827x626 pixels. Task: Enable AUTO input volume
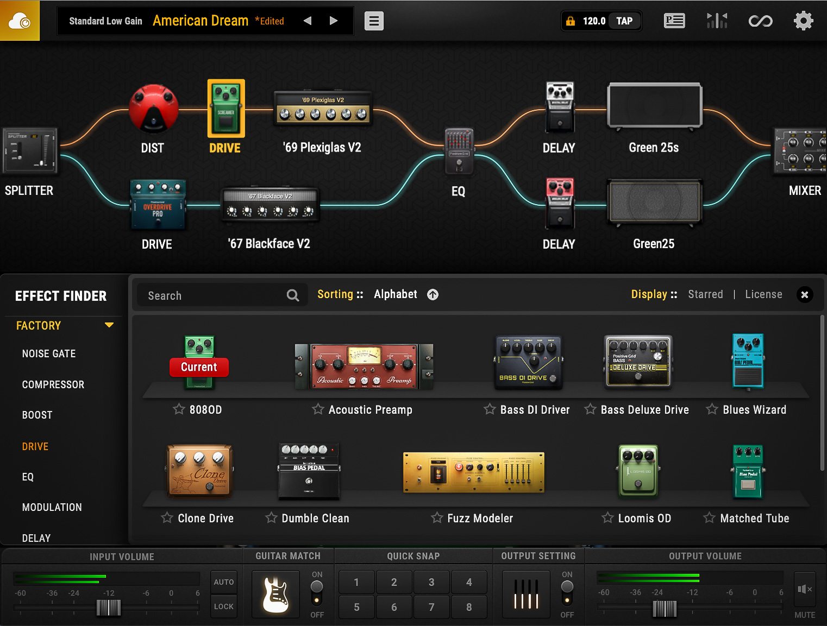[x=224, y=581]
